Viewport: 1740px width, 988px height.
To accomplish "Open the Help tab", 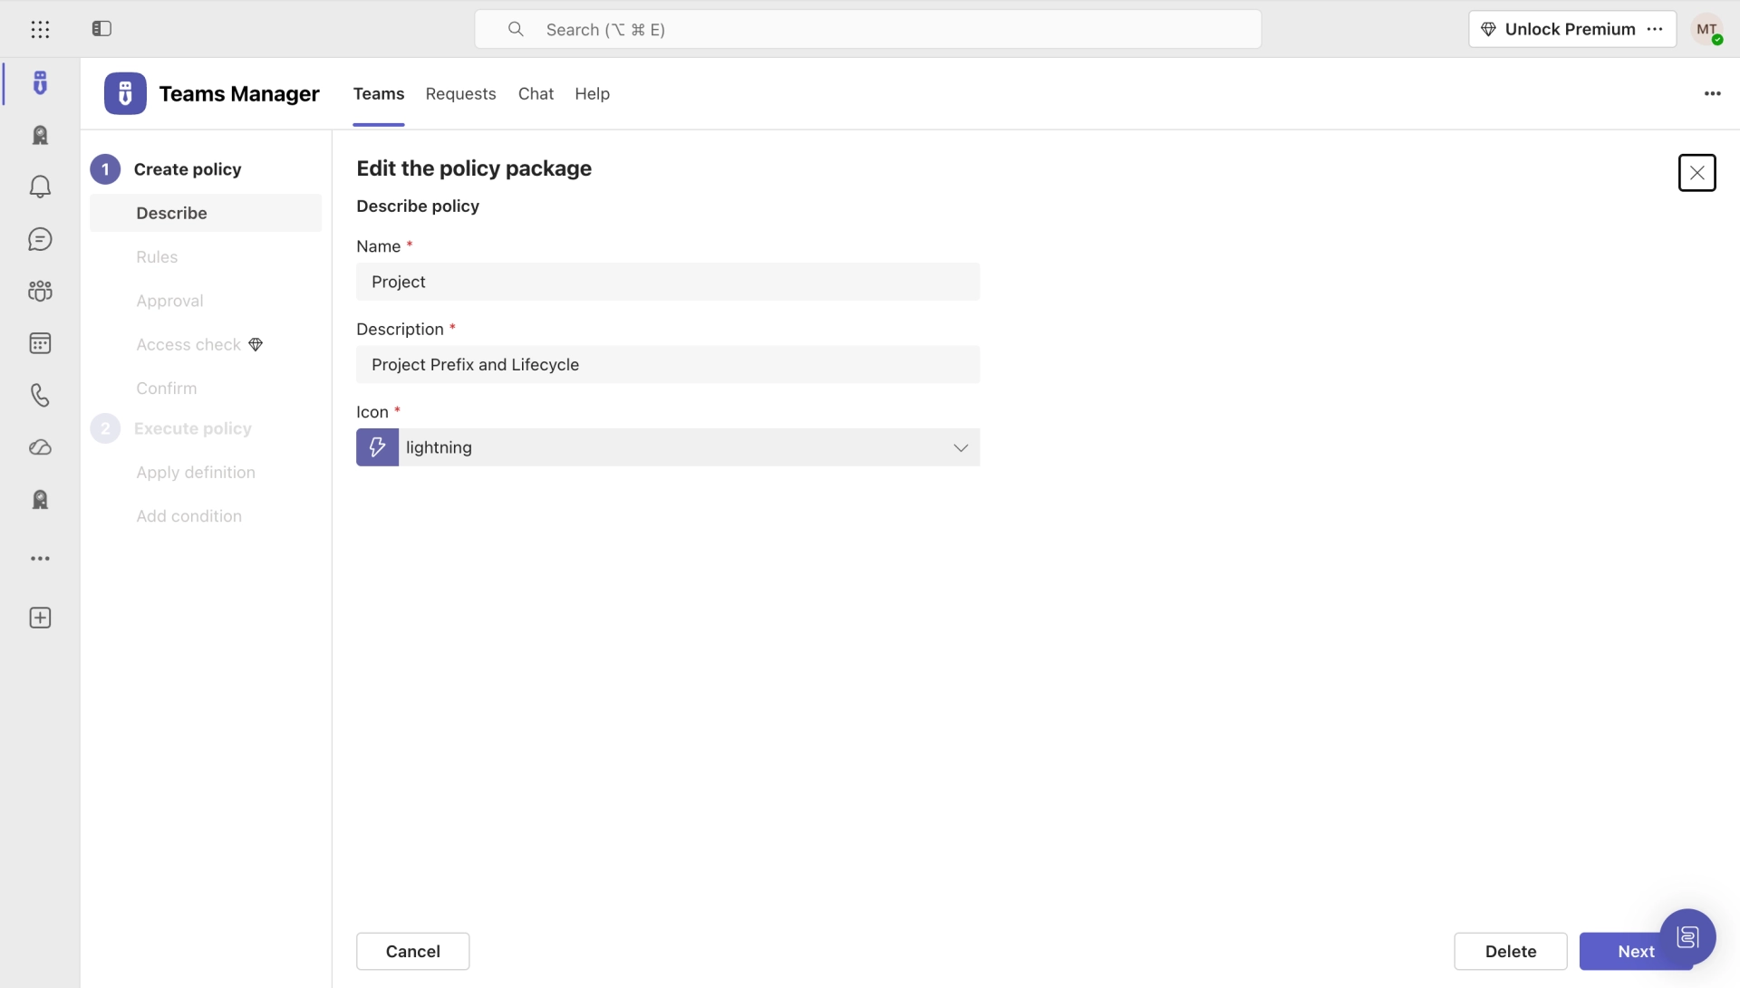I will (x=592, y=93).
